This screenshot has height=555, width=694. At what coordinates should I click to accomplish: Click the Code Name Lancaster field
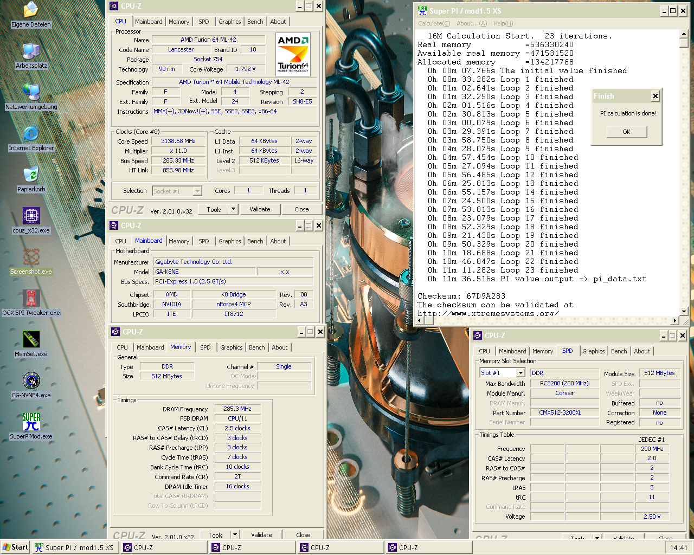coord(181,49)
